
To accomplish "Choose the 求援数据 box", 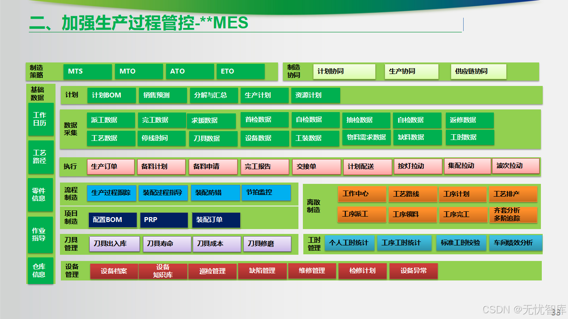I will [211, 121].
